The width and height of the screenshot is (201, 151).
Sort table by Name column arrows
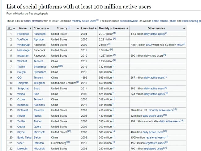pyautogui.click(x=30, y=28)
